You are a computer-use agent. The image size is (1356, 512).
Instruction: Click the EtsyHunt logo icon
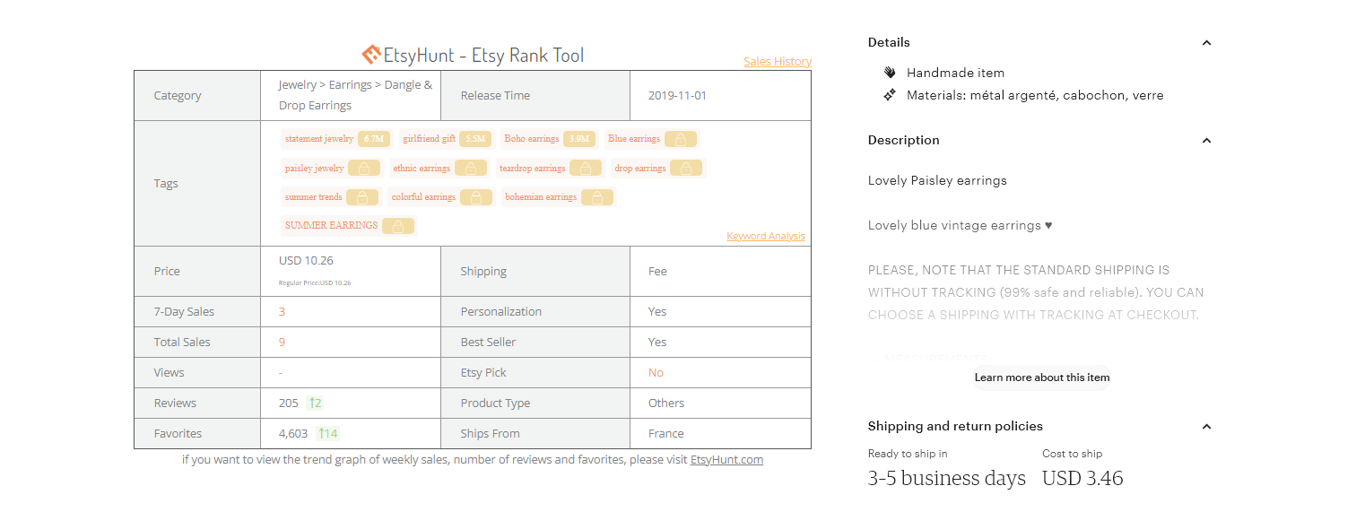(x=371, y=55)
